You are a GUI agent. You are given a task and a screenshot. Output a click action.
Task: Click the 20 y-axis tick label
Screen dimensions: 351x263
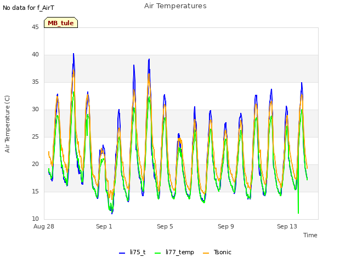coord(35,164)
